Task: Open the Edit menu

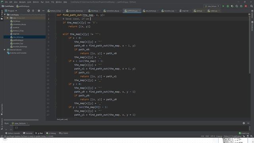Action: pos(11,2)
